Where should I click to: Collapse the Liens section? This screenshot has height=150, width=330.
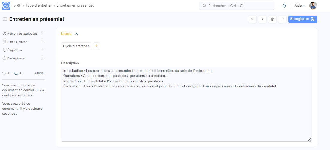[x=76, y=34]
